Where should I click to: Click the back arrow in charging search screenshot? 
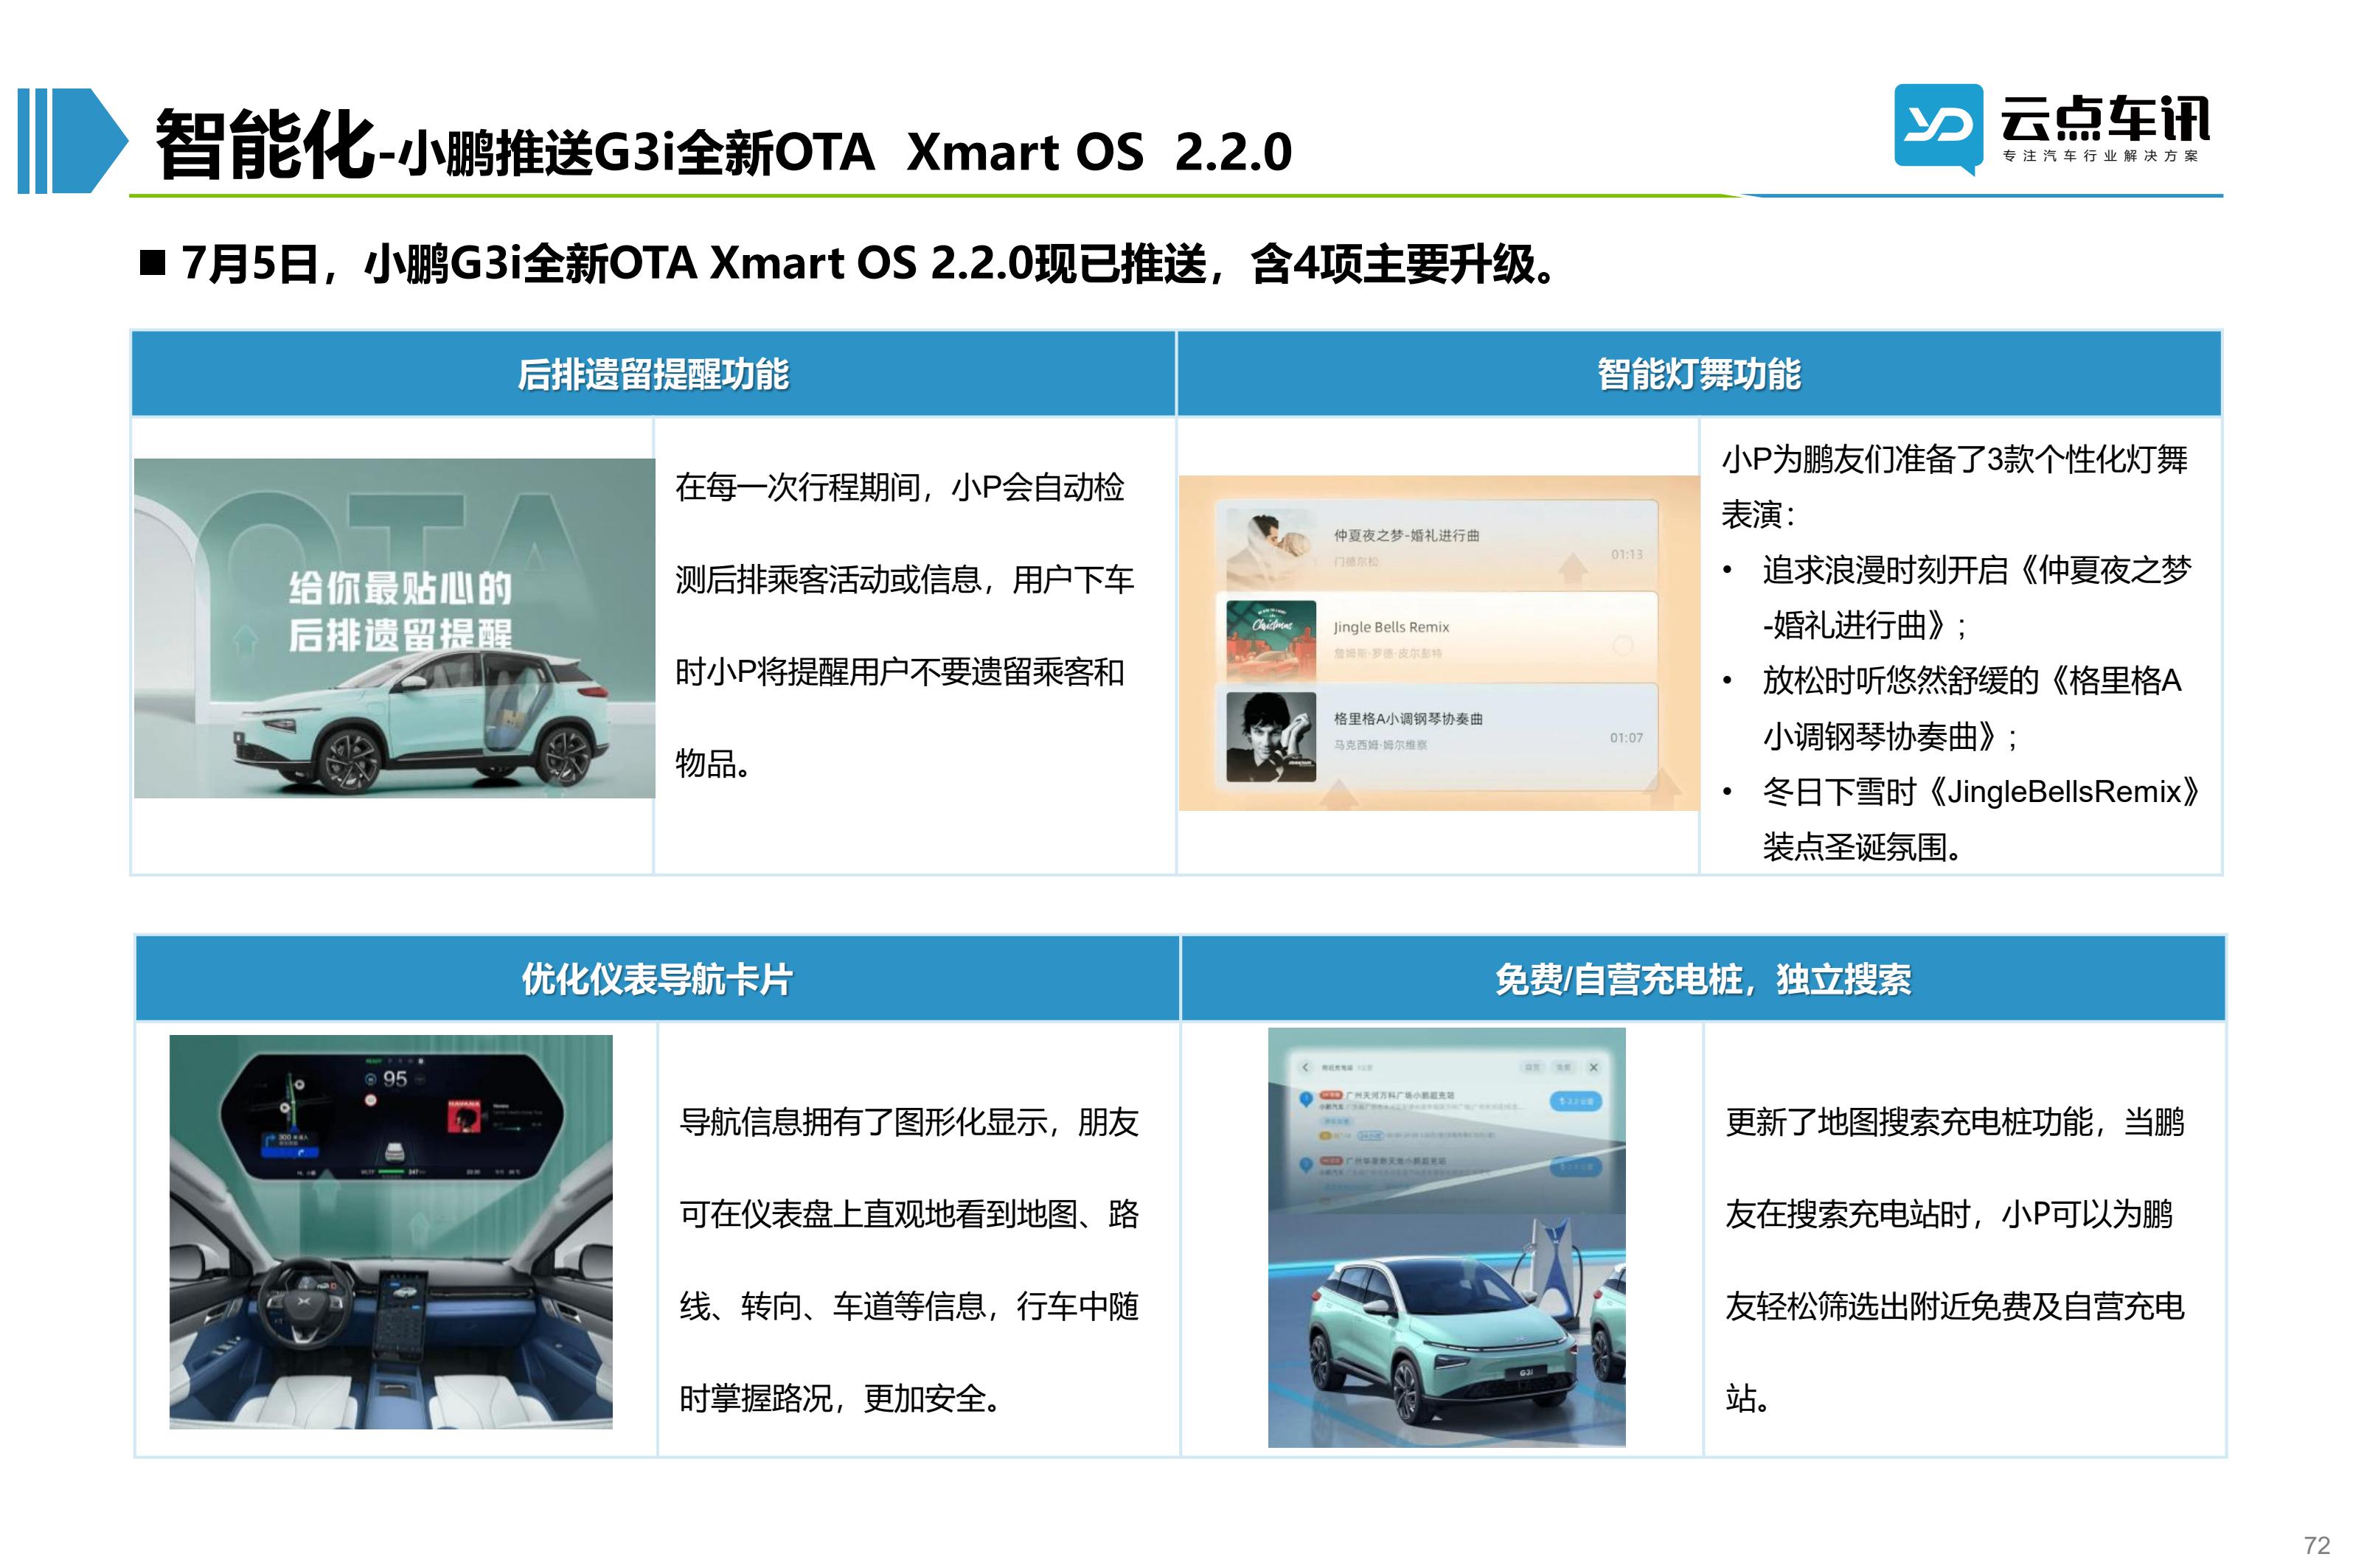click(1305, 1067)
